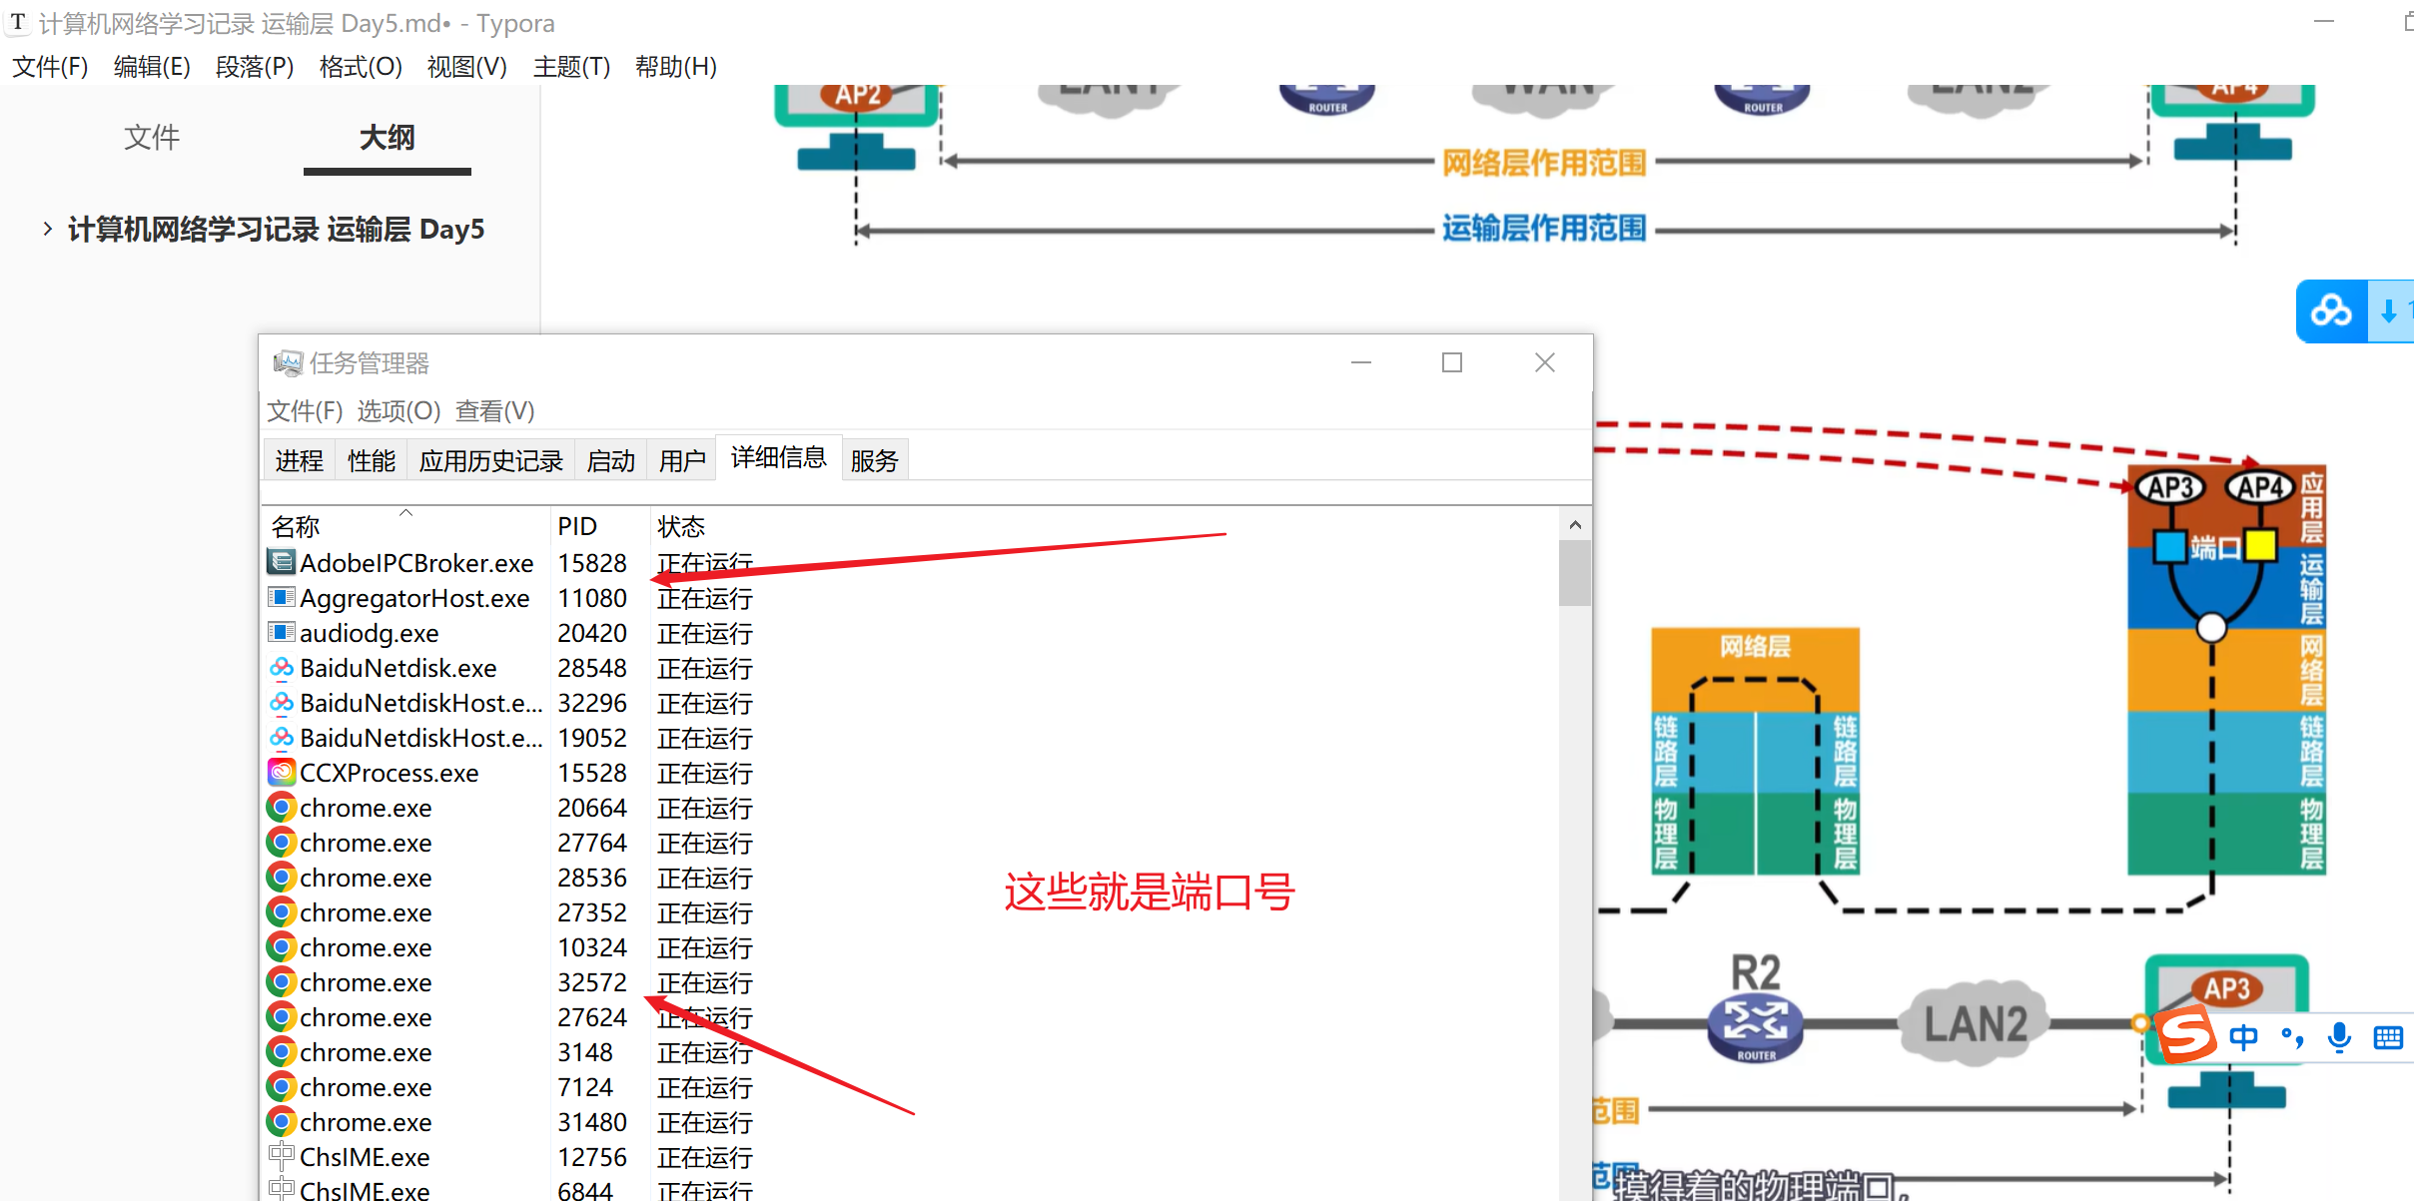
Task: Open the 格式(O) menu
Action: tap(361, 67)
